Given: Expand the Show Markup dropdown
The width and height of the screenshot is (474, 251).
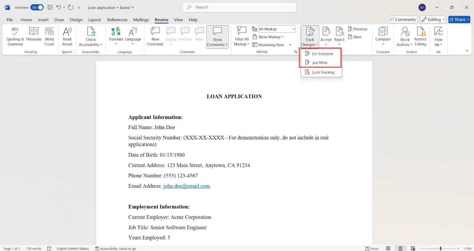Looking at the screenshot, I should pos(269,37).
